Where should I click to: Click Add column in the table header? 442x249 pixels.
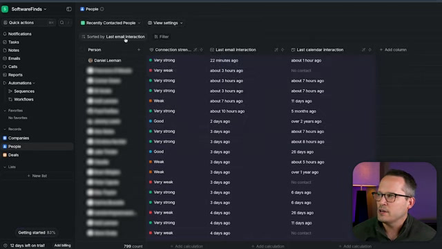[x=393, y=50]
